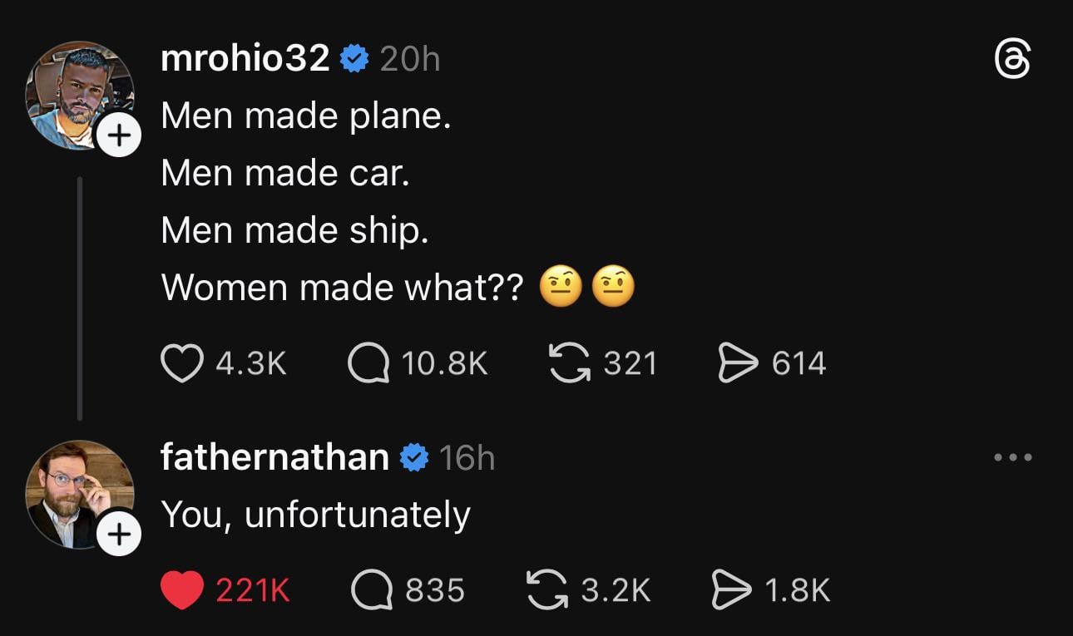
Task: Open the 20h timestamp on mrohio32's post
Action: [409, 59]
